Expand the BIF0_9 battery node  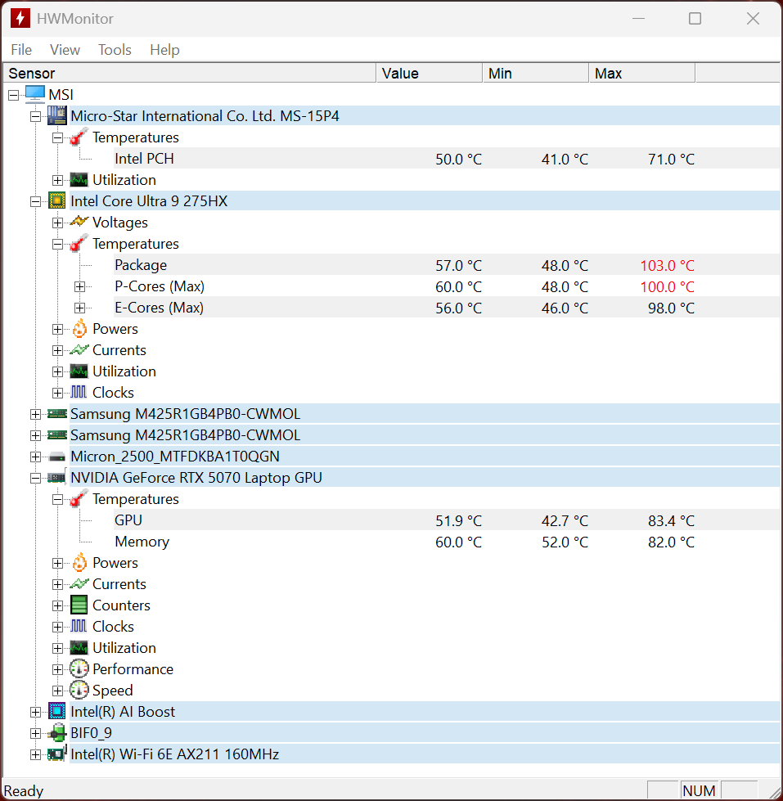[x=35, y=734]
